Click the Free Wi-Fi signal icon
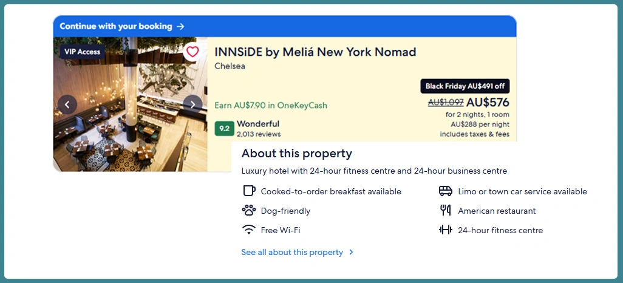The height and width of the screenshot is (283, 623). pyautogui.click(x=249, y=230)
